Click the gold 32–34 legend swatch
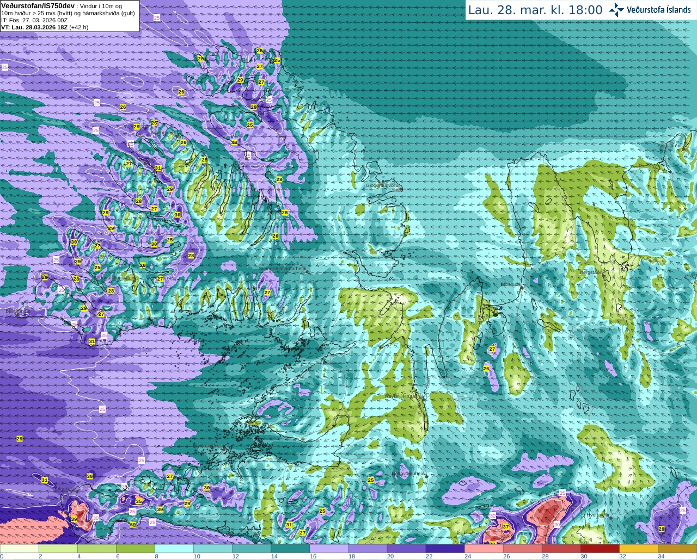 [639, 548]
